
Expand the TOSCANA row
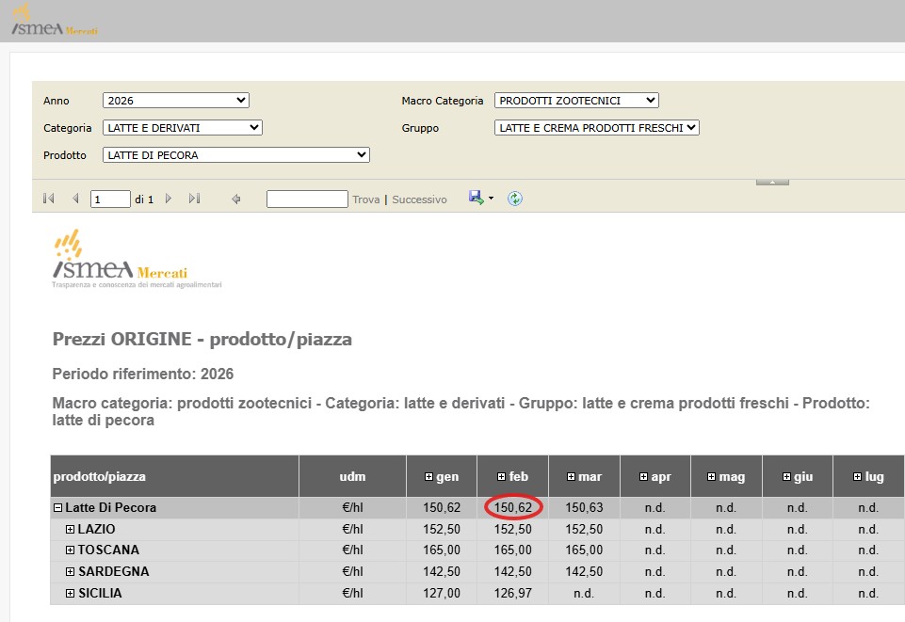[70, 550]
